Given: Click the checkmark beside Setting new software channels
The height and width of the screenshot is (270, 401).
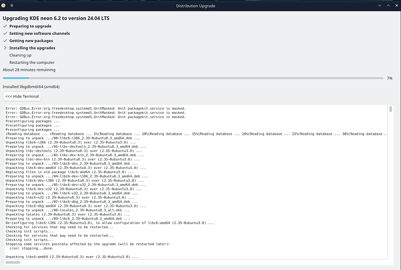Looking at the screenshot, I should click(x=5, y=33).
